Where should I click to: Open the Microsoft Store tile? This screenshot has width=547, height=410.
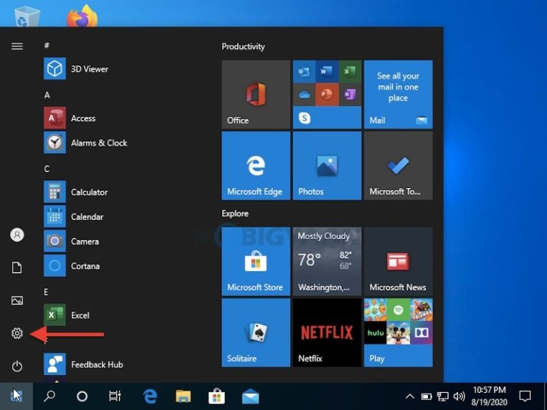pyautogui.click(x=256, y=261)
